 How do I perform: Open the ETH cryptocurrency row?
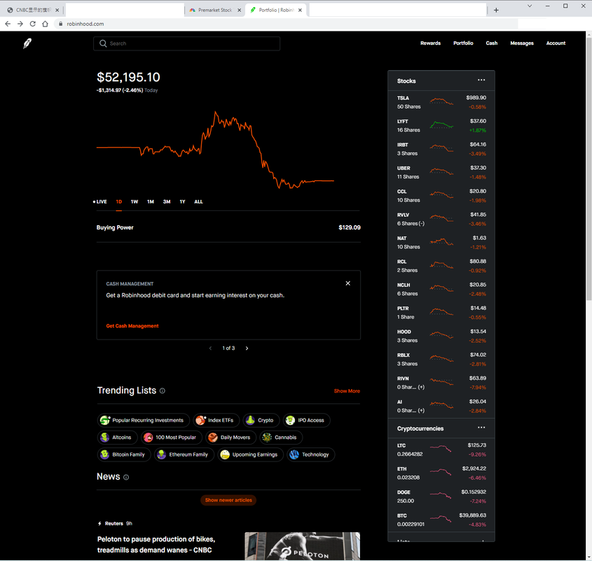[x=441, y=473]
